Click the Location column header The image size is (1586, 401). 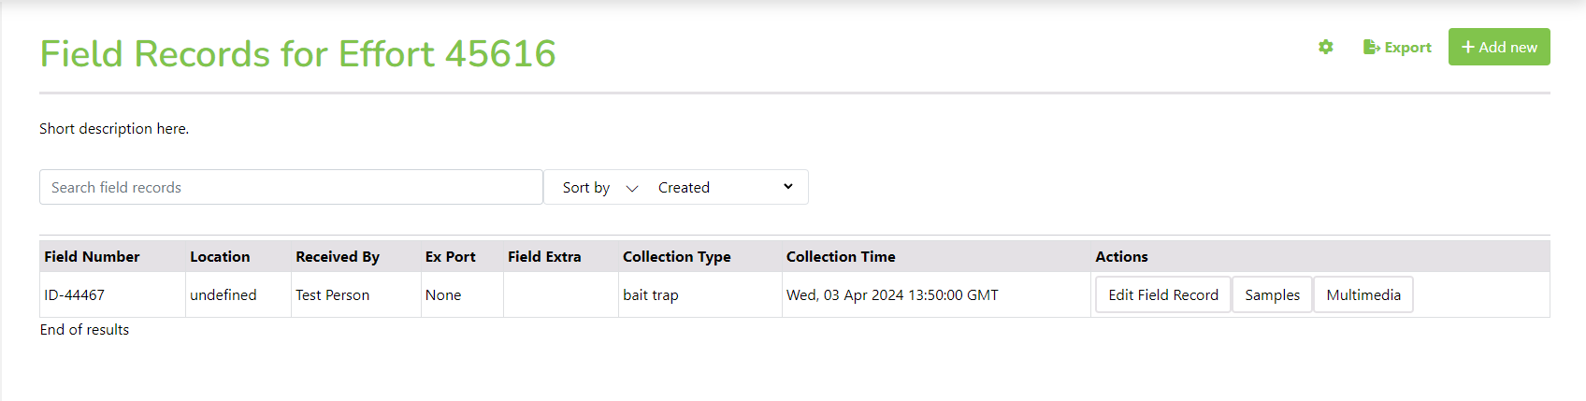(220, 256)
